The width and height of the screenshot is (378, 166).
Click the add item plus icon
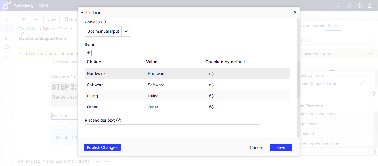(x=89, y=53)
